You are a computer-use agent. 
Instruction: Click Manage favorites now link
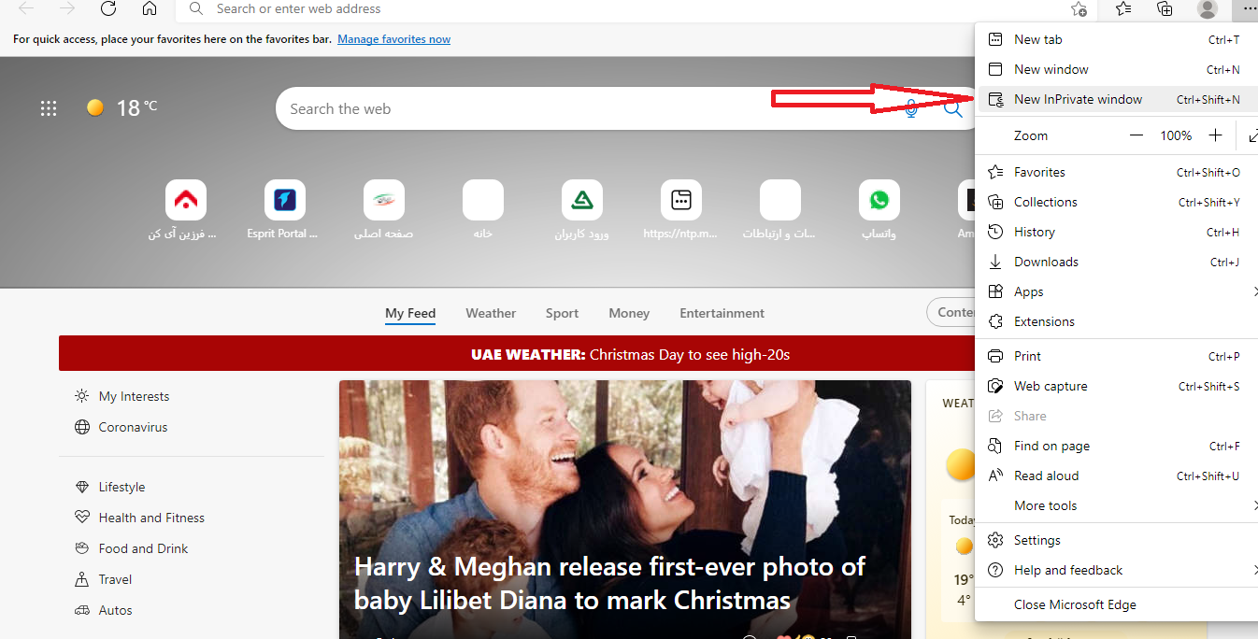[x=393, y=39]
